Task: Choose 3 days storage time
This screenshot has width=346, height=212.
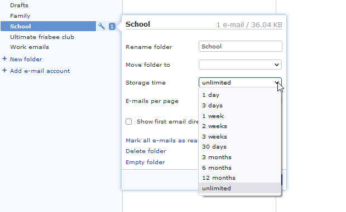Action: click(240, 106)
